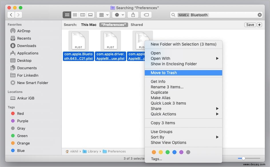270x167 pixels.
Task: Filter by the Green sidebar tag
Action: coord(19,136)
